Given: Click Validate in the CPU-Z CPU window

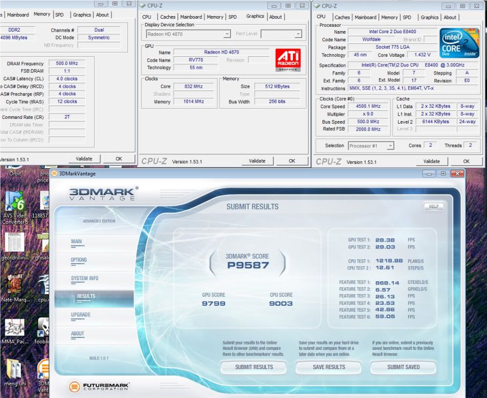Looking at the screenshot, I should [x=432, y=161].
